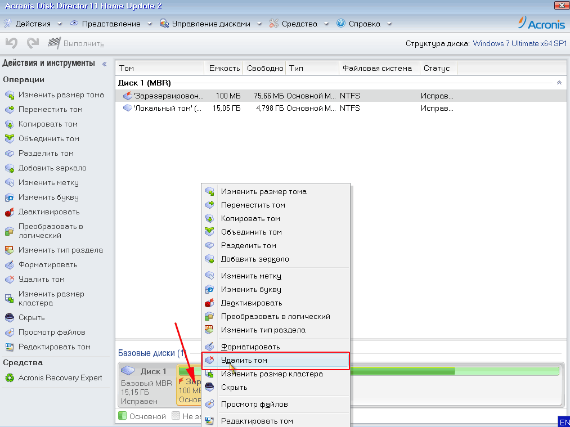Click the 100 МБ reserved partition block
570x427 pixels.
[189, 385]
